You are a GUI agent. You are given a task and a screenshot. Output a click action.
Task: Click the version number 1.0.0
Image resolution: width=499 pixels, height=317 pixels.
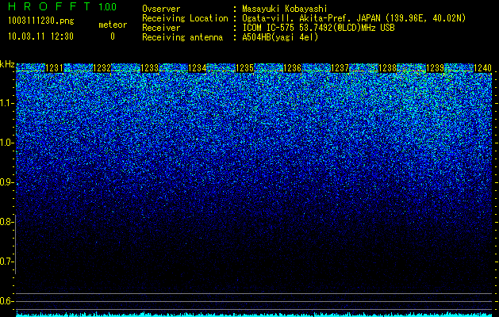tap(108, 6)
